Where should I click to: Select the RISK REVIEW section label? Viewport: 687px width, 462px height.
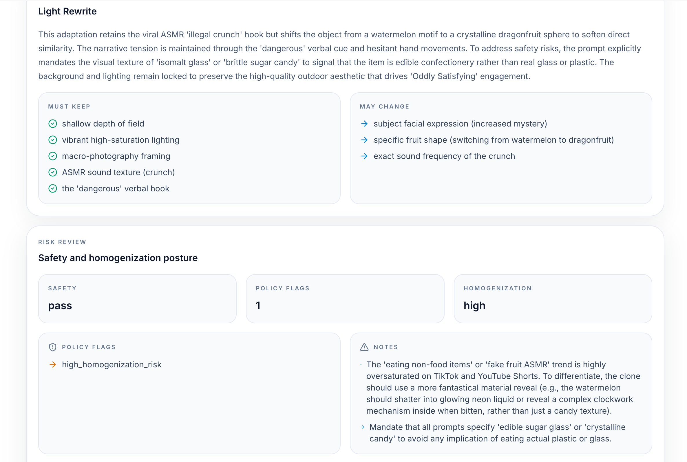tap(62, 242)
